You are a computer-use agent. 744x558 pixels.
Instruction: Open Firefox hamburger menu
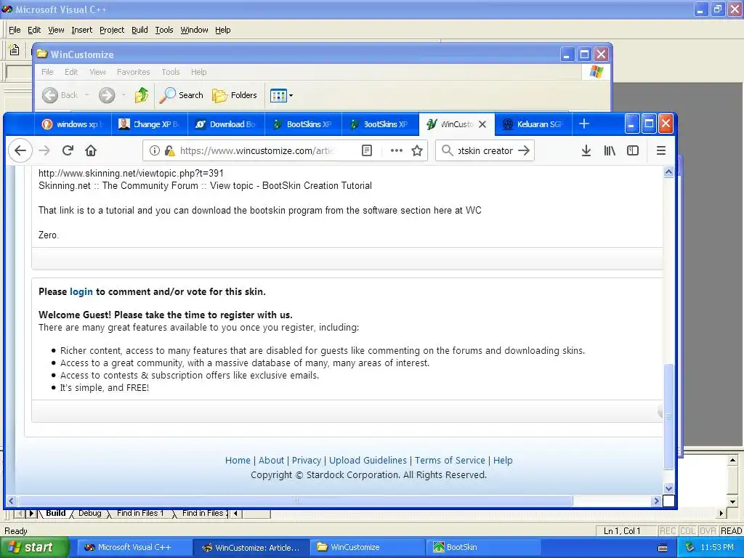pos(661,151)
